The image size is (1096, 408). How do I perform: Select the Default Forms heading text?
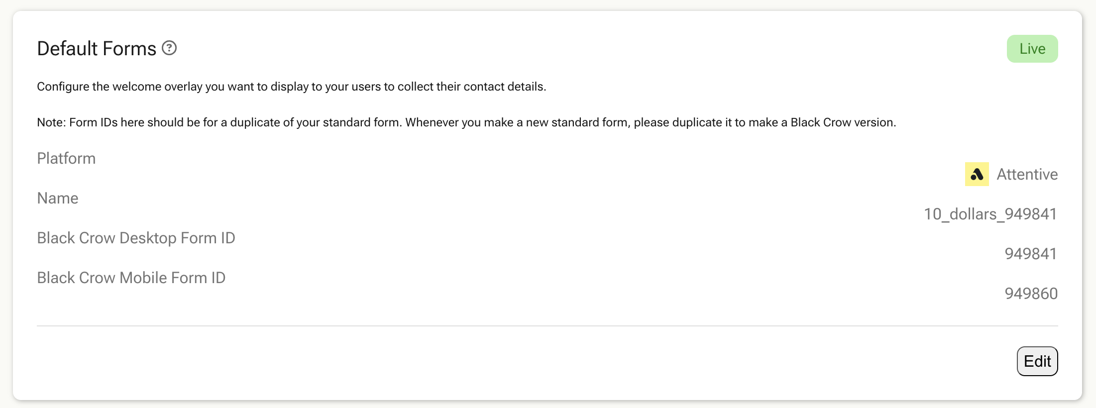(97, 49)
